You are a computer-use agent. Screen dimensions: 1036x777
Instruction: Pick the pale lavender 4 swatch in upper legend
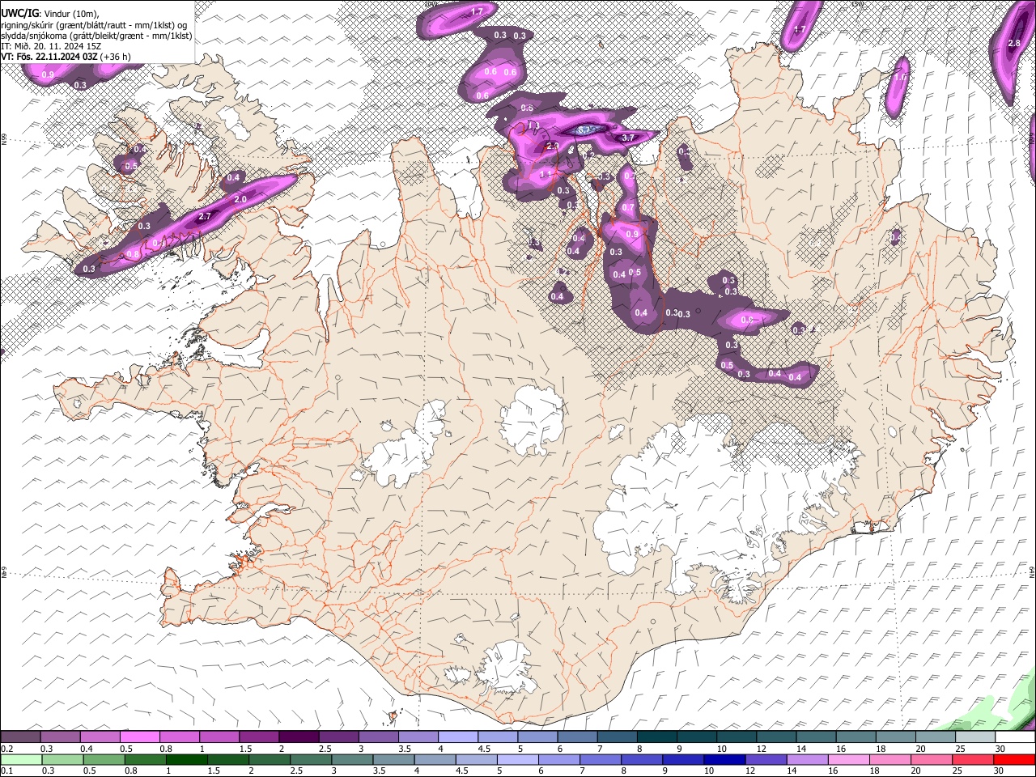(x=458, y=737)
